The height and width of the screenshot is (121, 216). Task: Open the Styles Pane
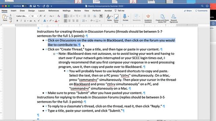point(116,18)
